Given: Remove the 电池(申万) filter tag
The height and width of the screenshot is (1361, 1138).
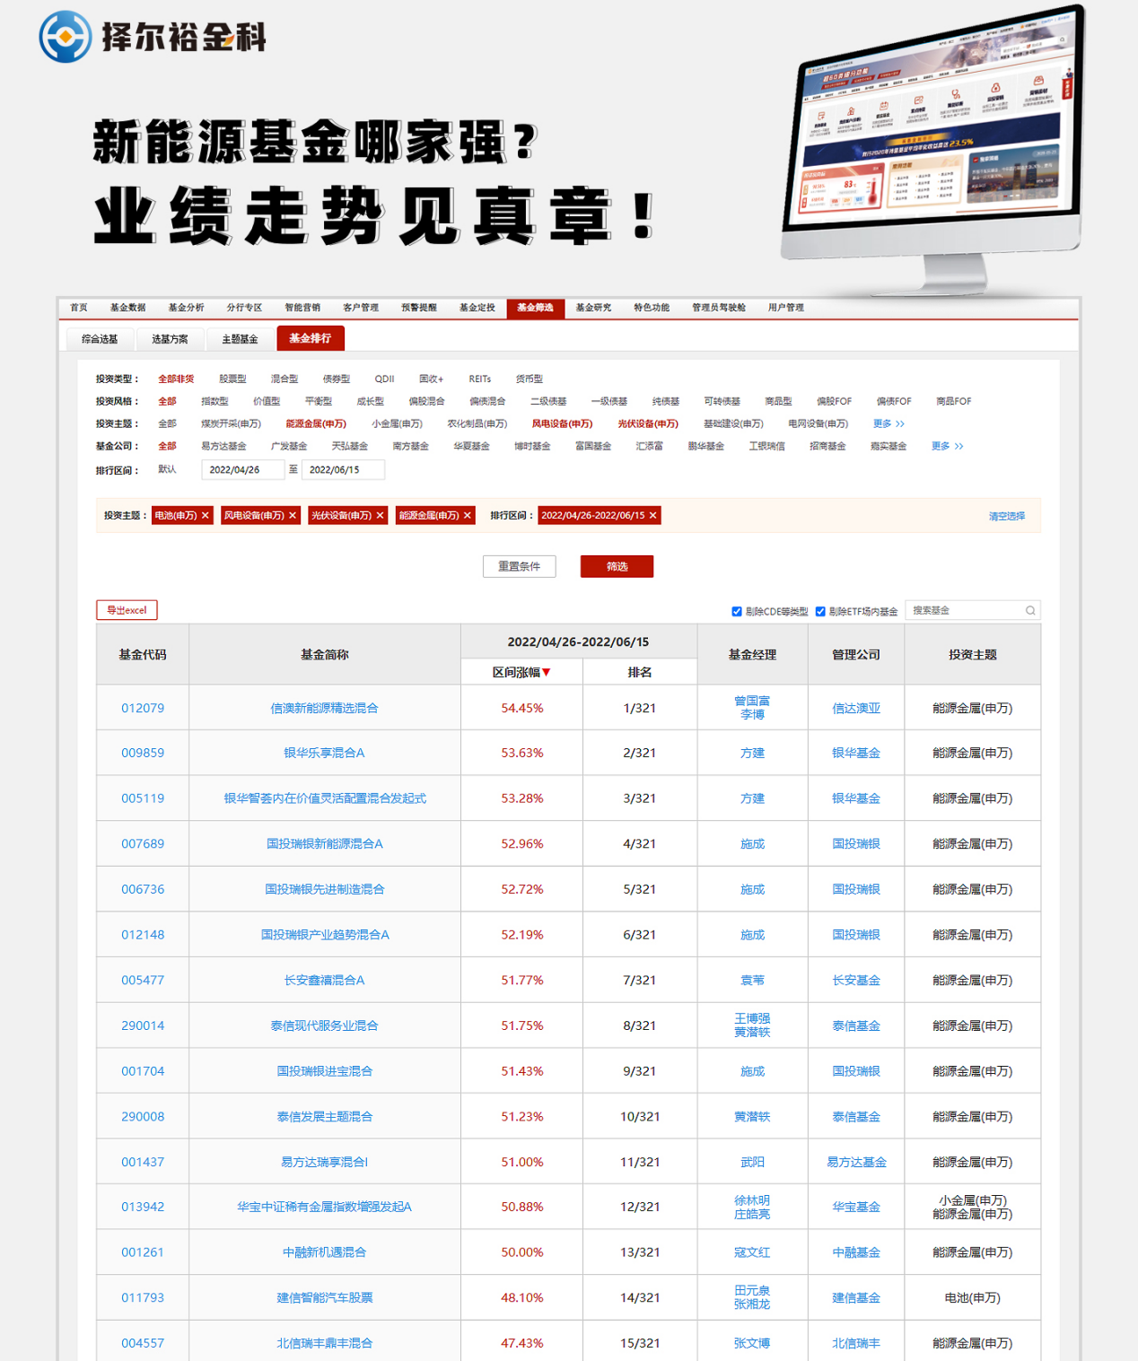Looking at the screenshot, I should pyautogui.click(x=206, y=516).
